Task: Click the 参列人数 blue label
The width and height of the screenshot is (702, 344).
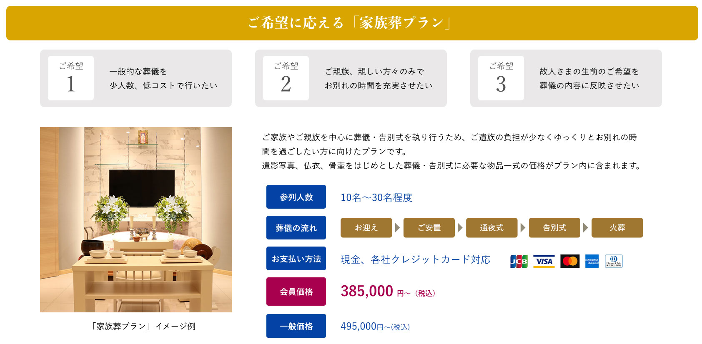Action: pos(296,197)
